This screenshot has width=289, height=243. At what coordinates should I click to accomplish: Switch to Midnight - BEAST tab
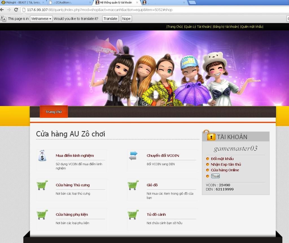pyautogui.click(x=23, y=2)
